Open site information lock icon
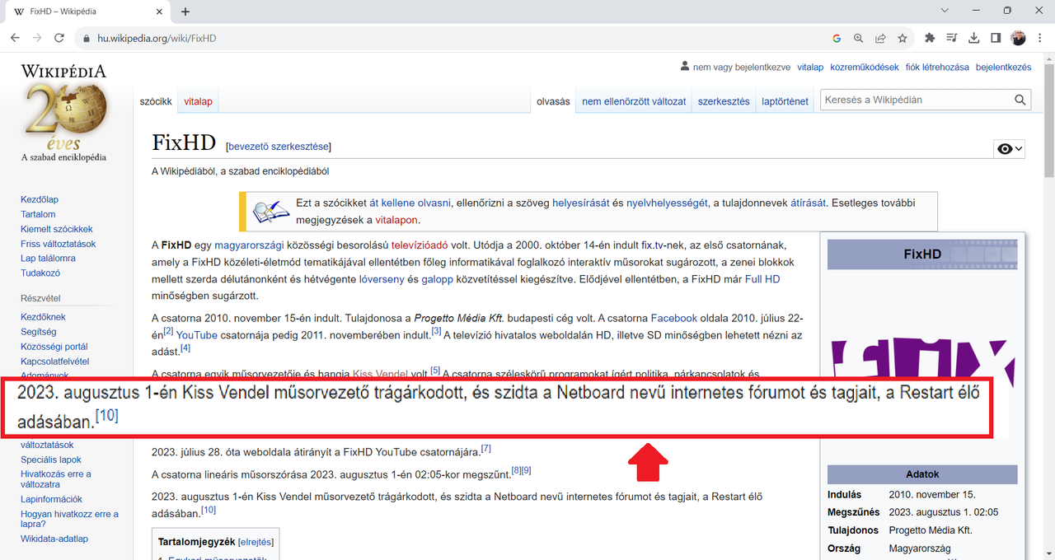Viewport: 1055px width, 560px height. (86, 39)
